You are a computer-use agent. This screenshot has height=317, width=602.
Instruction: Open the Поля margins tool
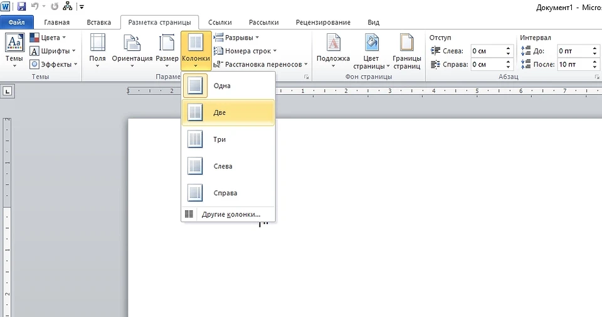pos(97,49)
